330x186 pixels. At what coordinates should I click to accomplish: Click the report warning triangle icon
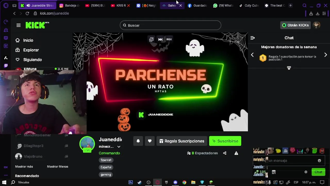click(236, 153)
